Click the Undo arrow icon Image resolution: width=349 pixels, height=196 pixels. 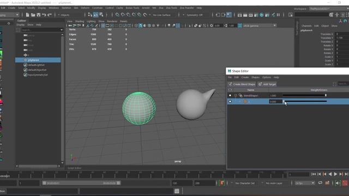[x=44, y=15]
